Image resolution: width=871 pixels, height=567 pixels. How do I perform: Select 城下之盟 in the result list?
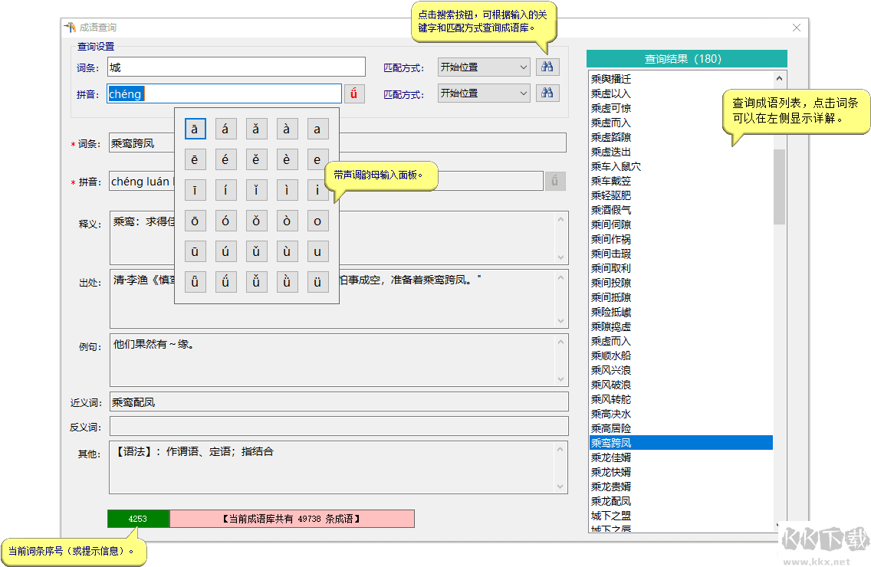610,515
